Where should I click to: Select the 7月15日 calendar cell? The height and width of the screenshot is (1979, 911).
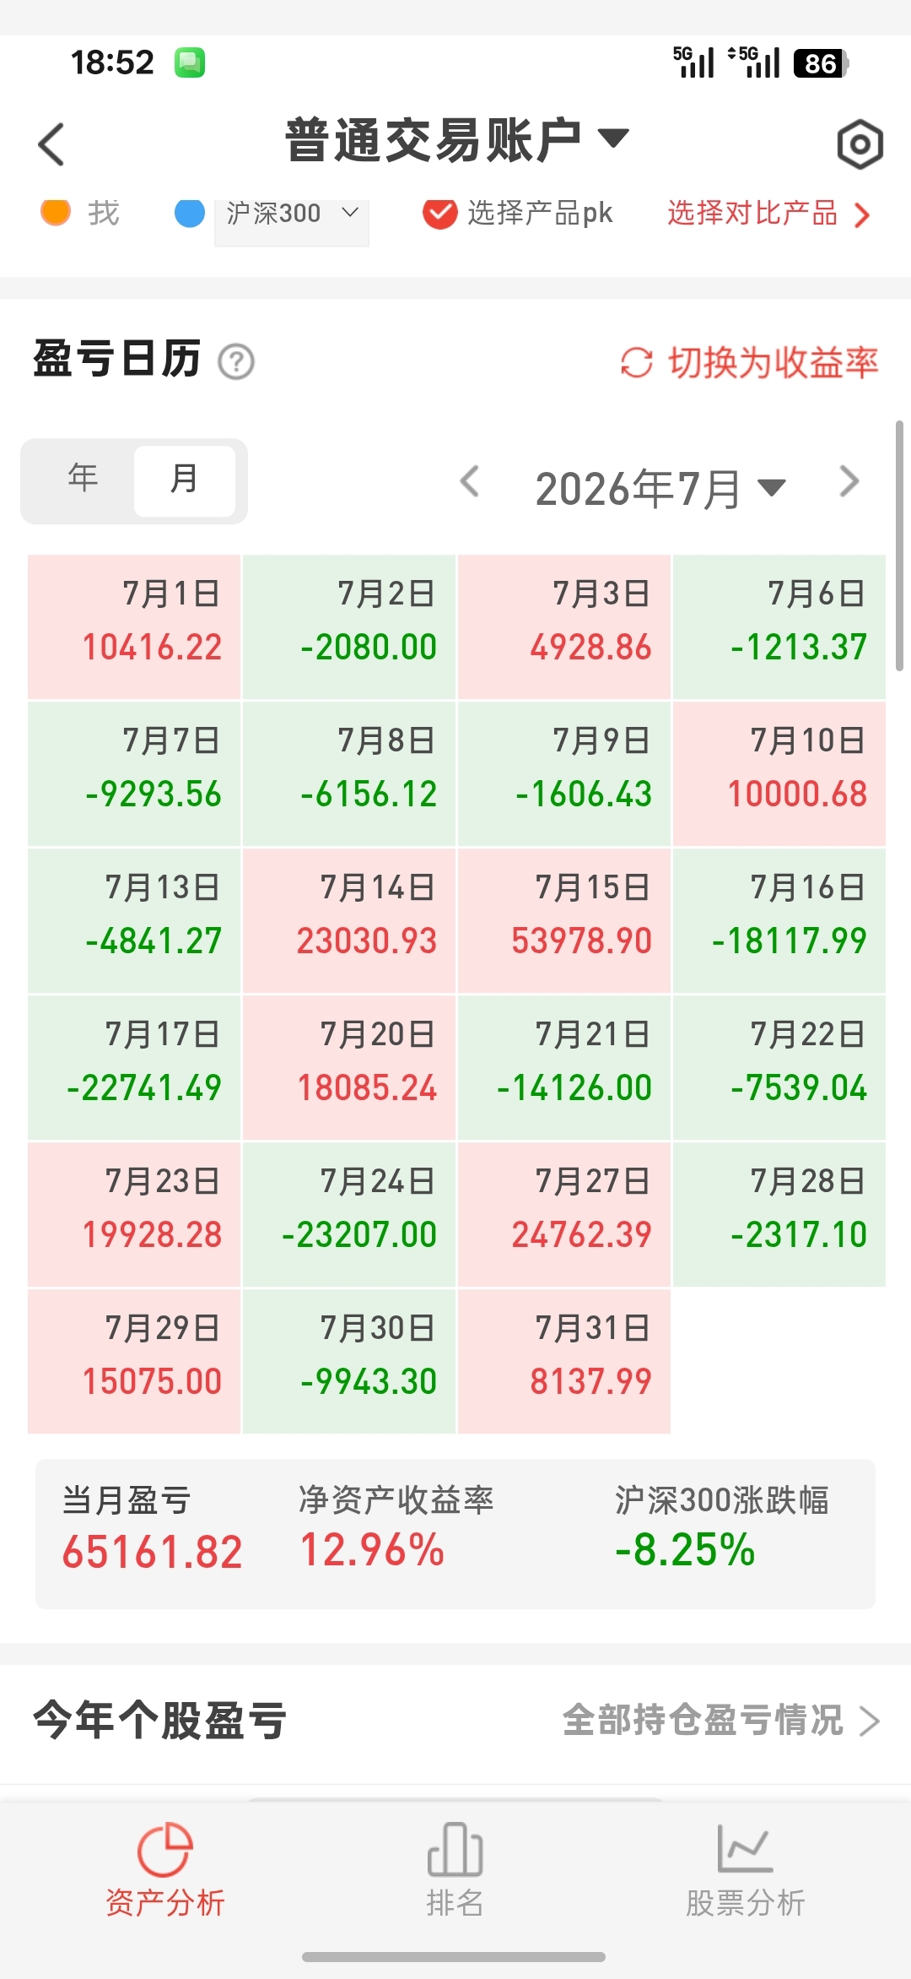pyautogui.click(x=564, y=920)
